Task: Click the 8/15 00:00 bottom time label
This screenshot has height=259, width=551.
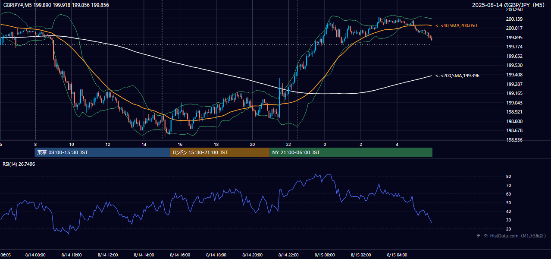Action: coord(325,255)
